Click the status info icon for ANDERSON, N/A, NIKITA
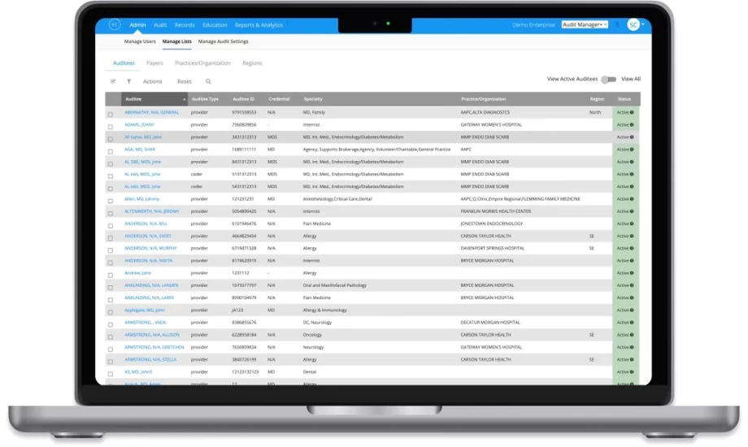This screenshot has width=748, height=447. click(x=632, y=261)
